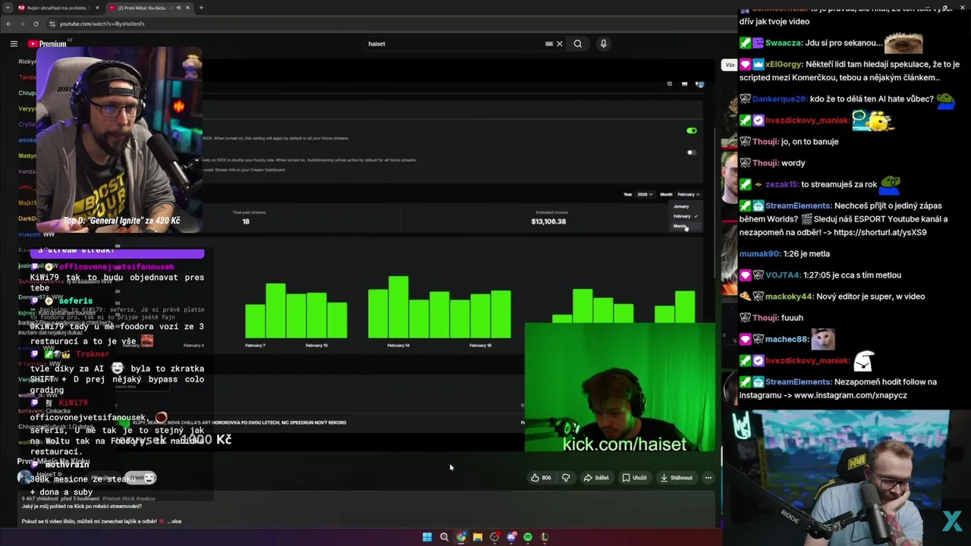This screenshot has width=971, height=546.
Task: Close the 'Nejen ohnePixel má problém' tab
Action: pyautogui.click(x=97, y=8)
